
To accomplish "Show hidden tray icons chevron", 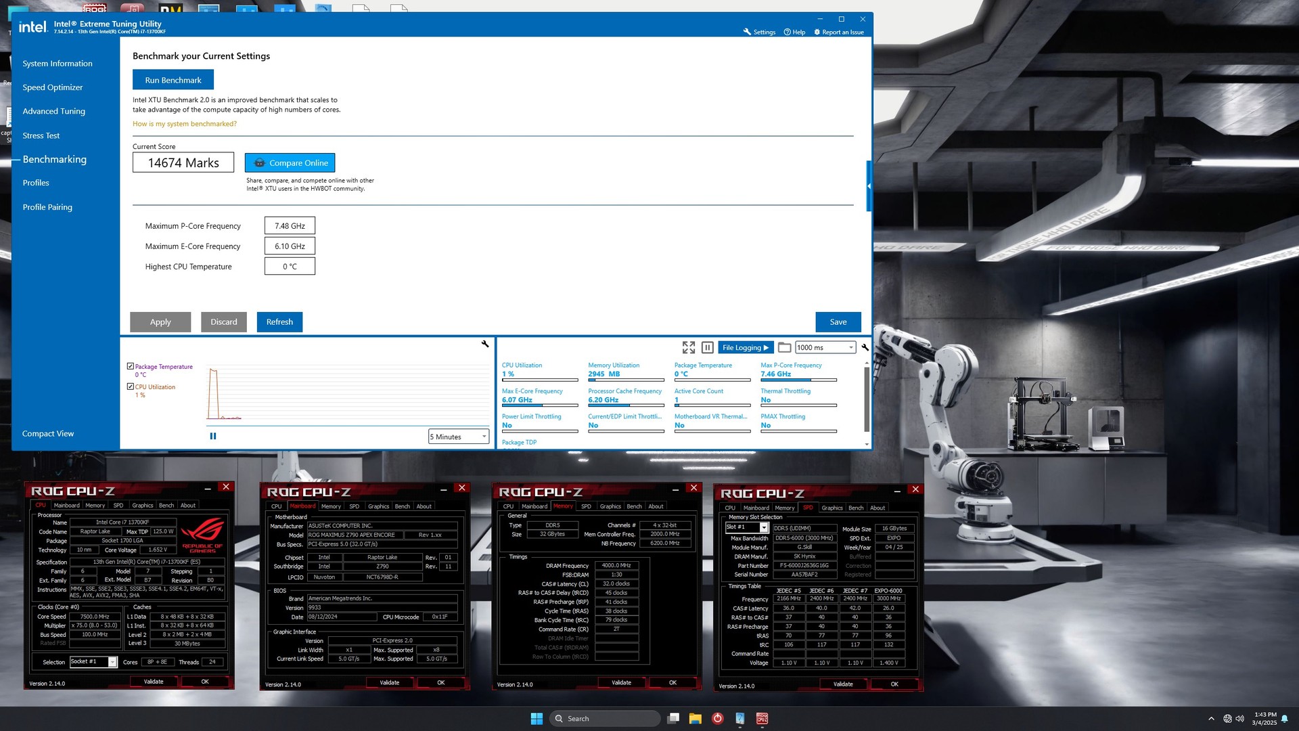I will (1211, 719).
